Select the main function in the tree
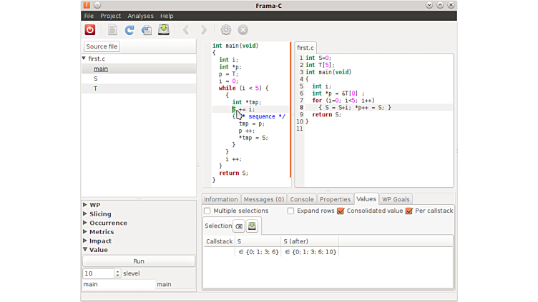 tap(100, 69)
